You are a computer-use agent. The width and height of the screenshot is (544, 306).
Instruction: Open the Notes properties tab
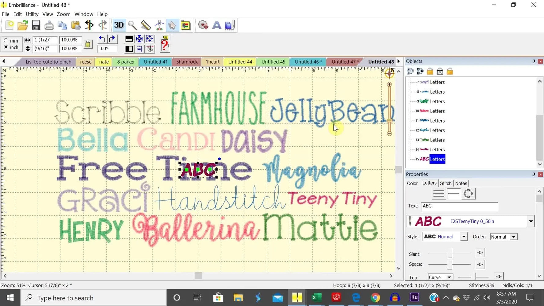pyautogui.click(x=461, y=183)
